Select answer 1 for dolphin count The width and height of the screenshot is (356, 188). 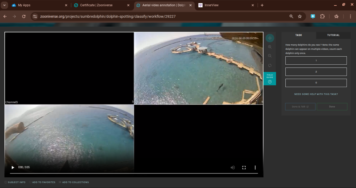[x=316, y=60]
